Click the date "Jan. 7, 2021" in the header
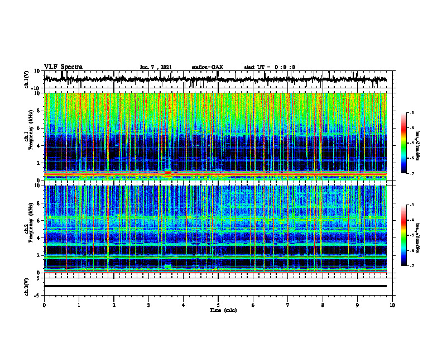Viewport: 442px width, 342px height. pos(156,67)
